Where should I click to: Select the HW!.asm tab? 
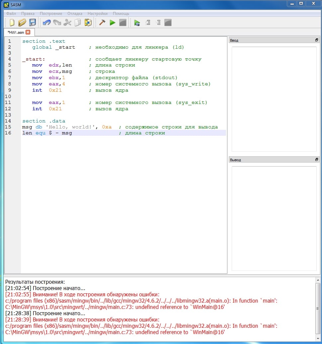16,32
